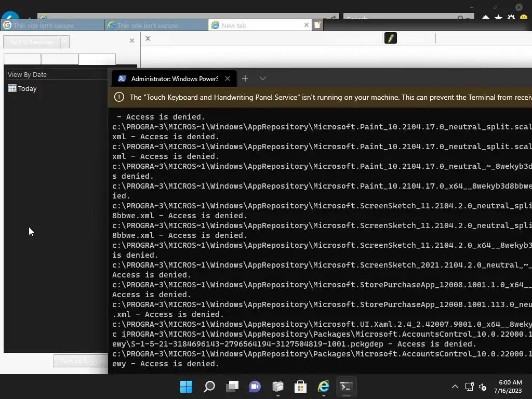Open the clock showing 6:00 AM 7/16/2023
This screenshot has width=532, height=399.
click(508, 387)
